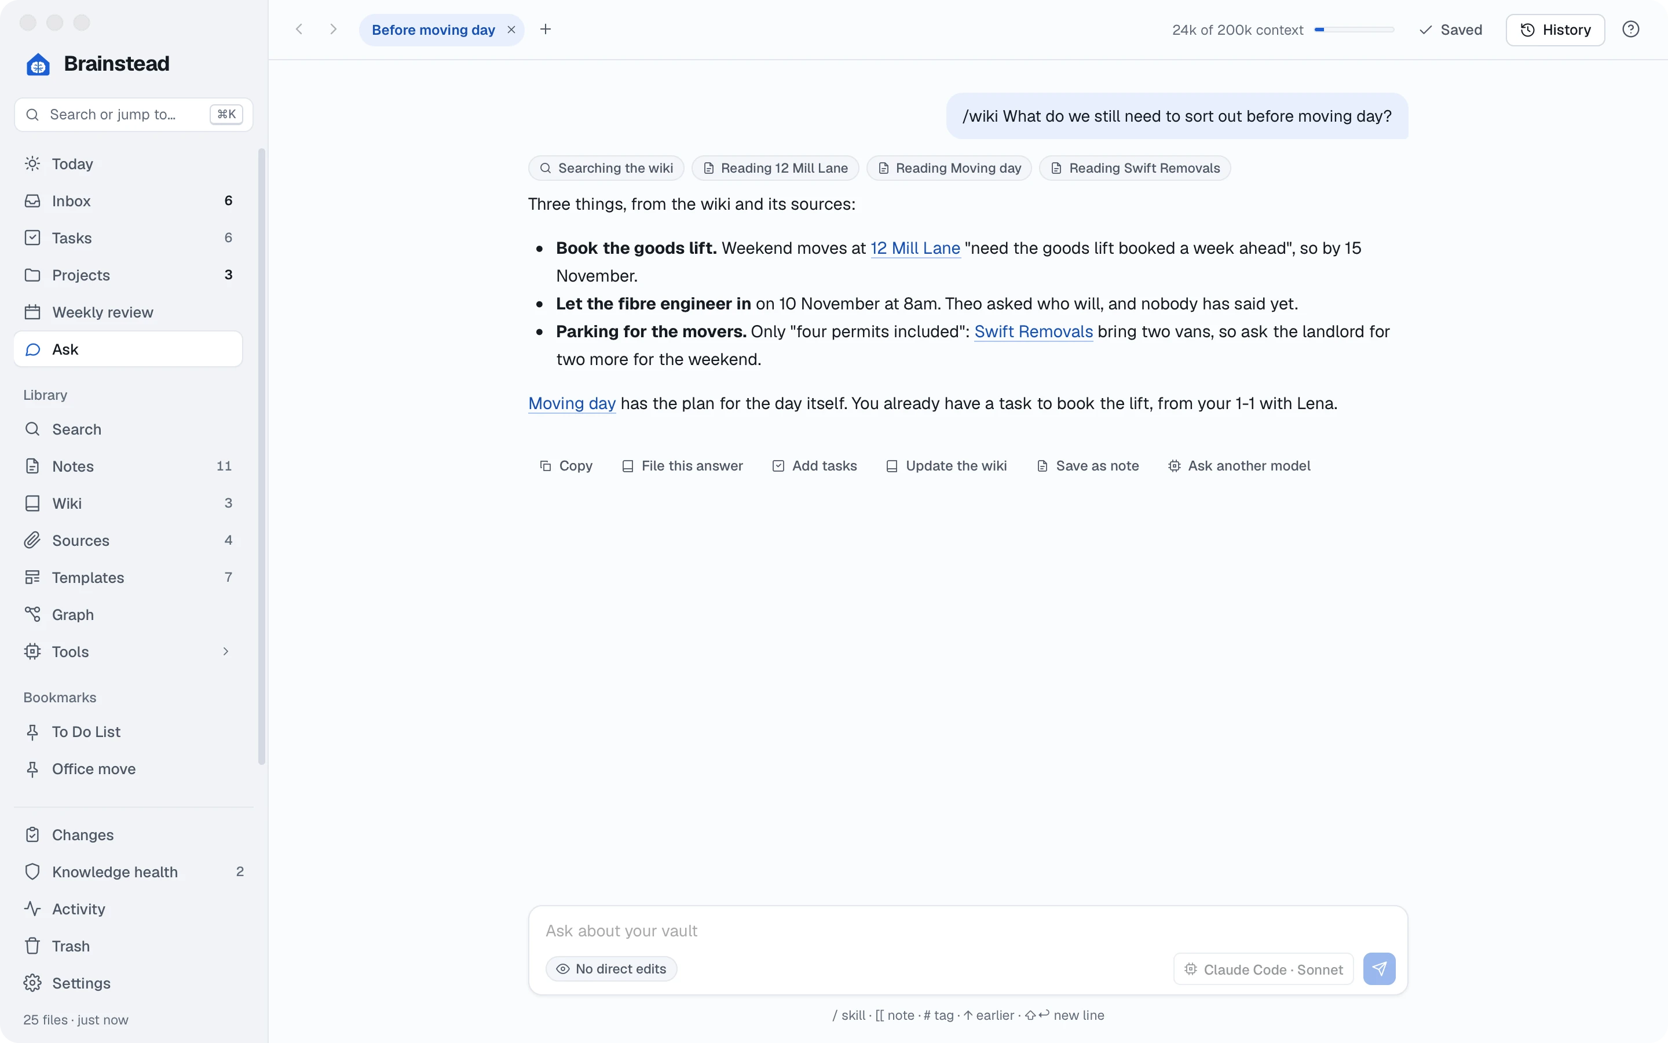The image size is (1668, 1043).
Task: Click the context usage progress bar
Action: point(1355,30)
